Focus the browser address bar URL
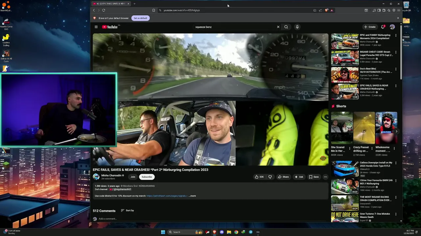 pyautogui.click(x=182, y=10)
